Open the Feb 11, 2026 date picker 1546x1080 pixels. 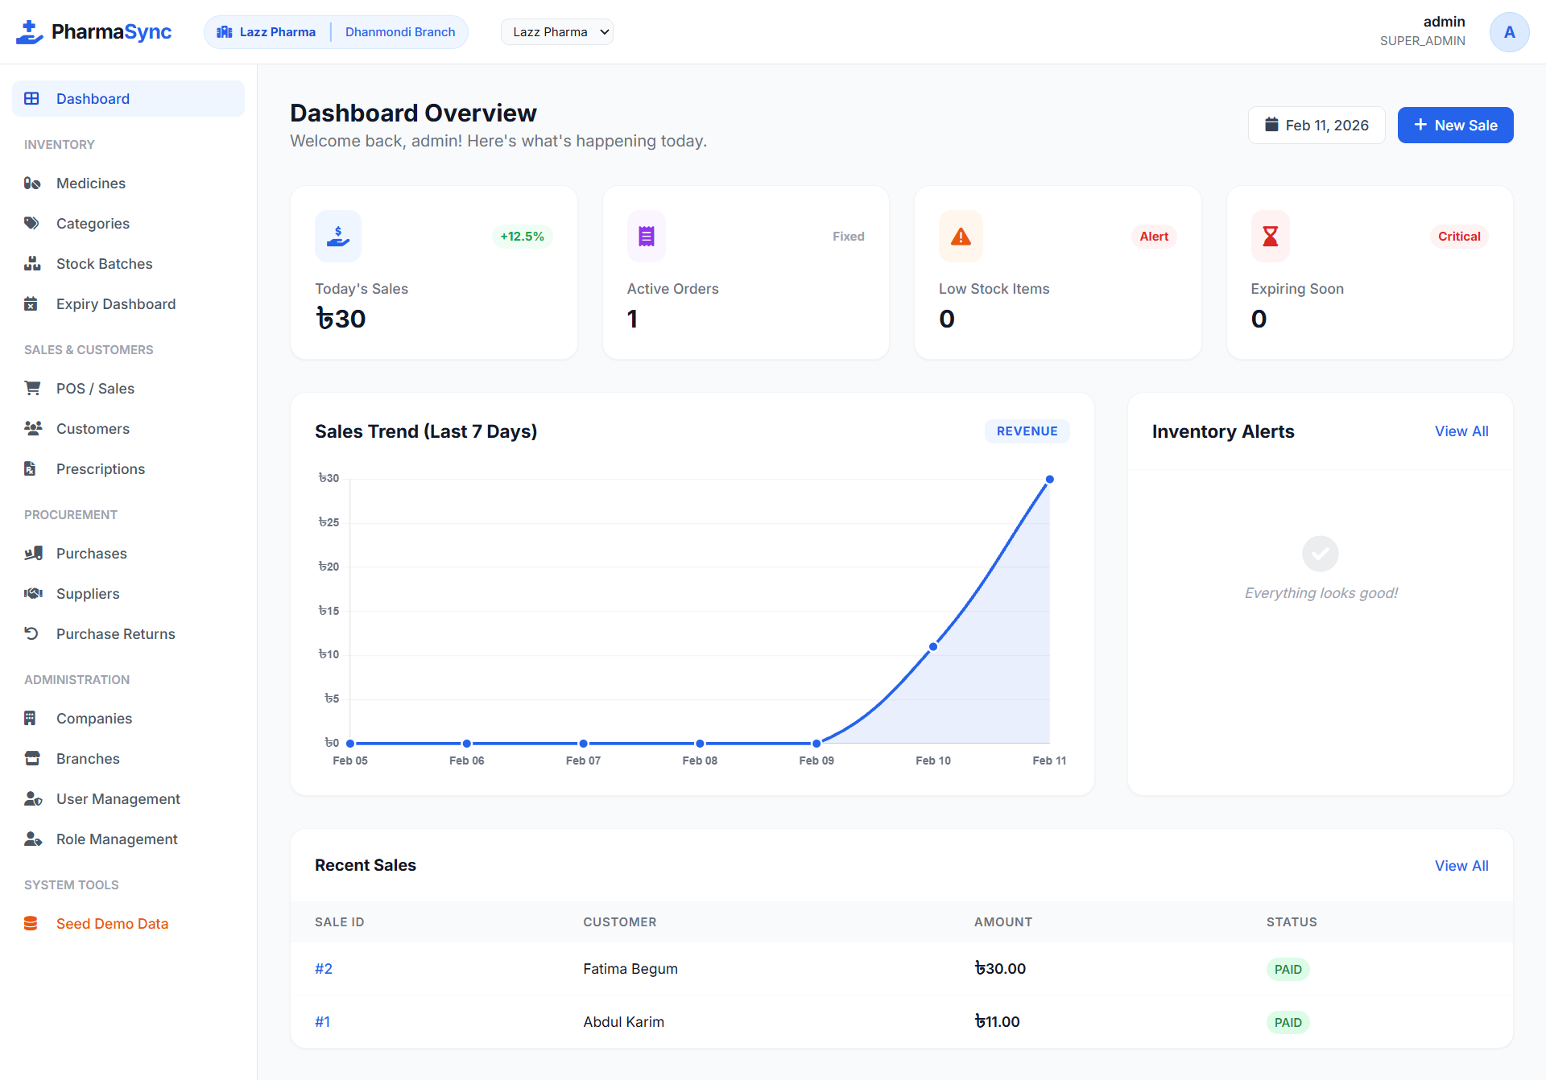1316,125
